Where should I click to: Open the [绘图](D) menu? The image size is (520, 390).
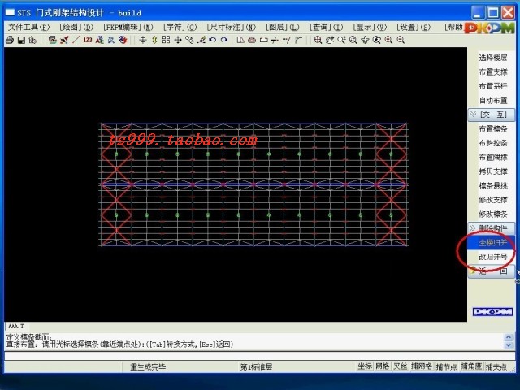point(76,27)
